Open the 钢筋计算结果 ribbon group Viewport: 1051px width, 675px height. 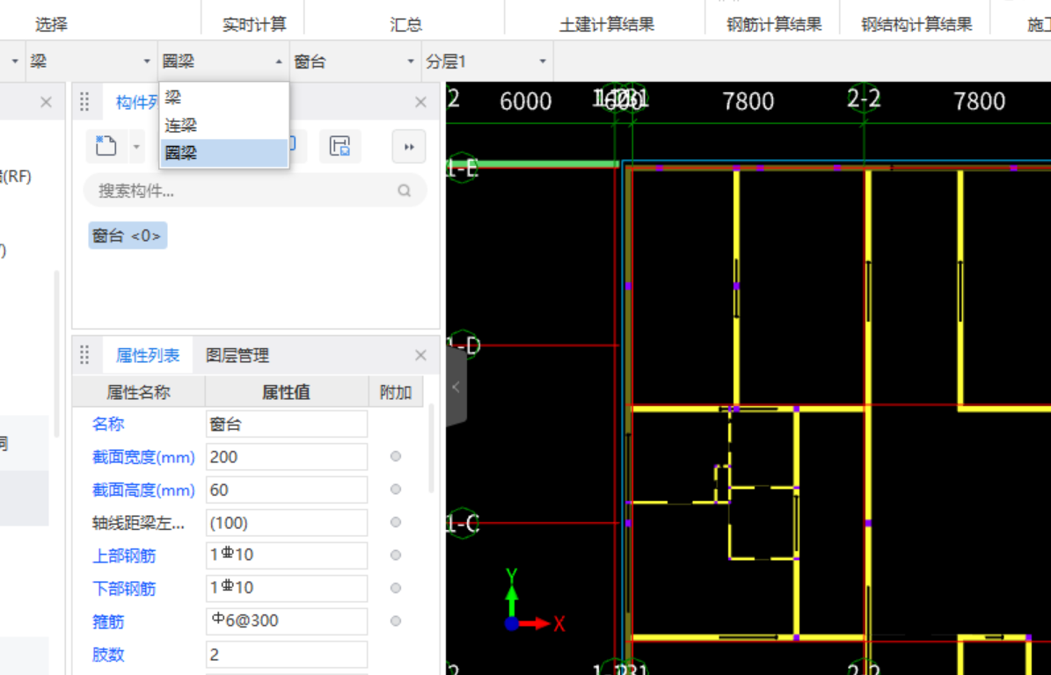(x=774, y=25)
